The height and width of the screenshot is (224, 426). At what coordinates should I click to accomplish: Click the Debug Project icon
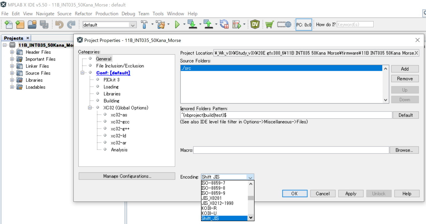[x=237, y=25]
